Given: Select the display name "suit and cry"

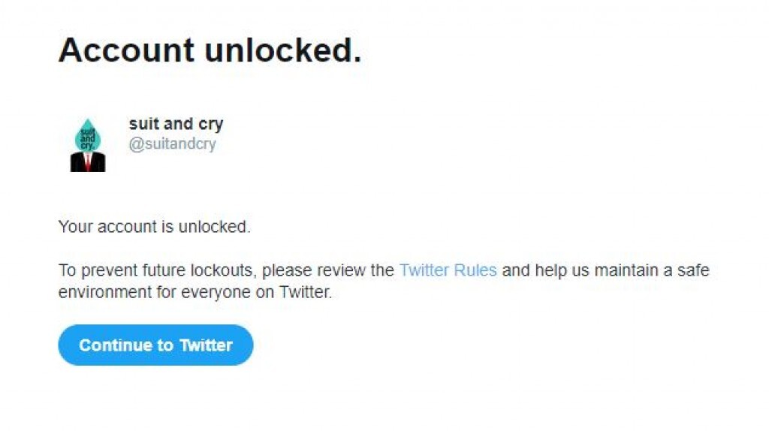Looking at the screenshot, I should click(176, 124).
